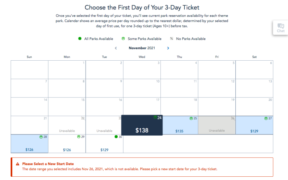The width and height of the screenshot is (288, 180).
Task: Click the red warning triangle icon
Action: click(x=17, y=164)
